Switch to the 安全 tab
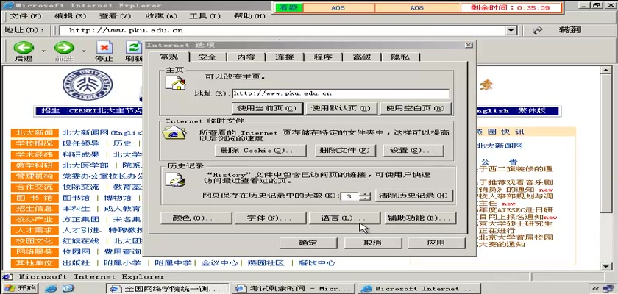This screenshot has height=294, width=618. pyautogui.click(x=207, y=57)
